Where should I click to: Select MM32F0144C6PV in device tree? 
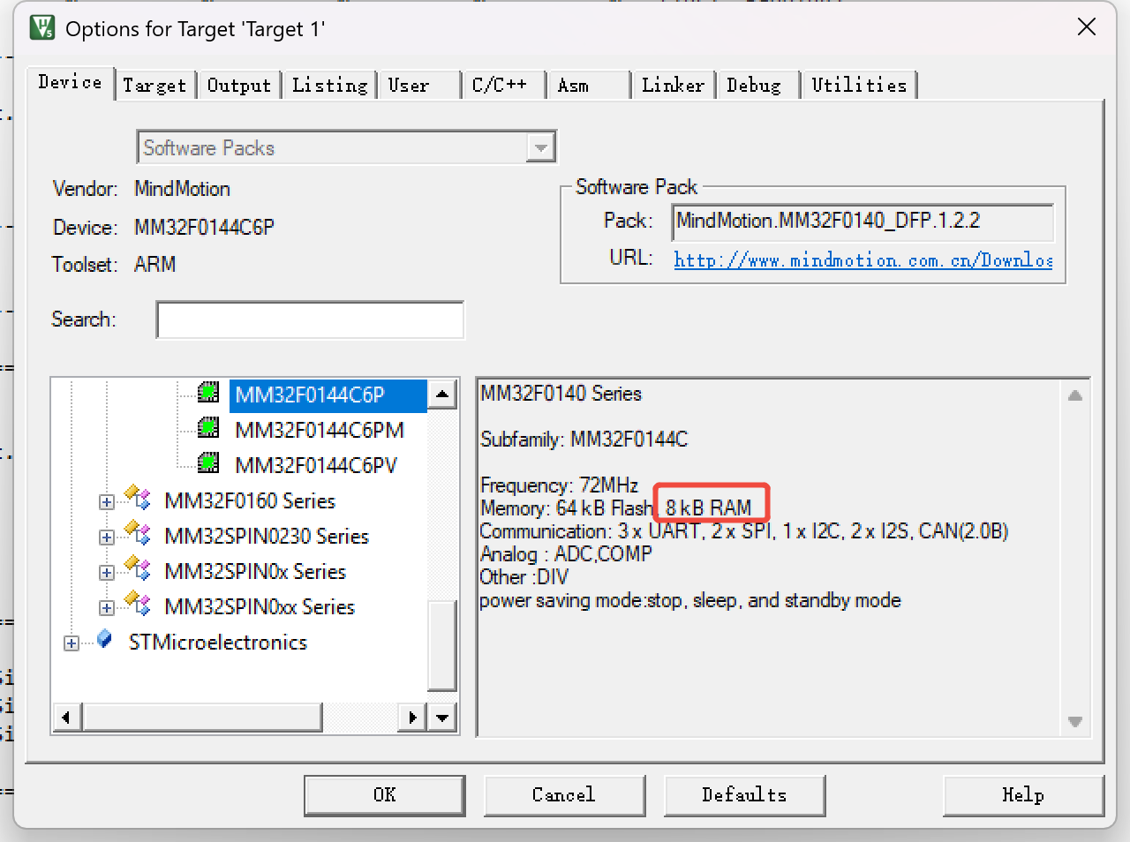click(x=316, y=465)
